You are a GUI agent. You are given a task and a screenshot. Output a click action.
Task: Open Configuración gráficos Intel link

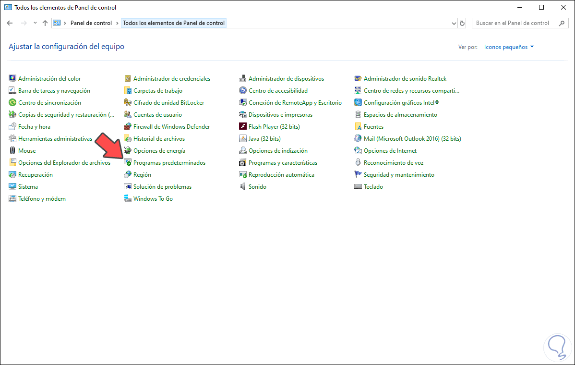(x=401, y=103)
